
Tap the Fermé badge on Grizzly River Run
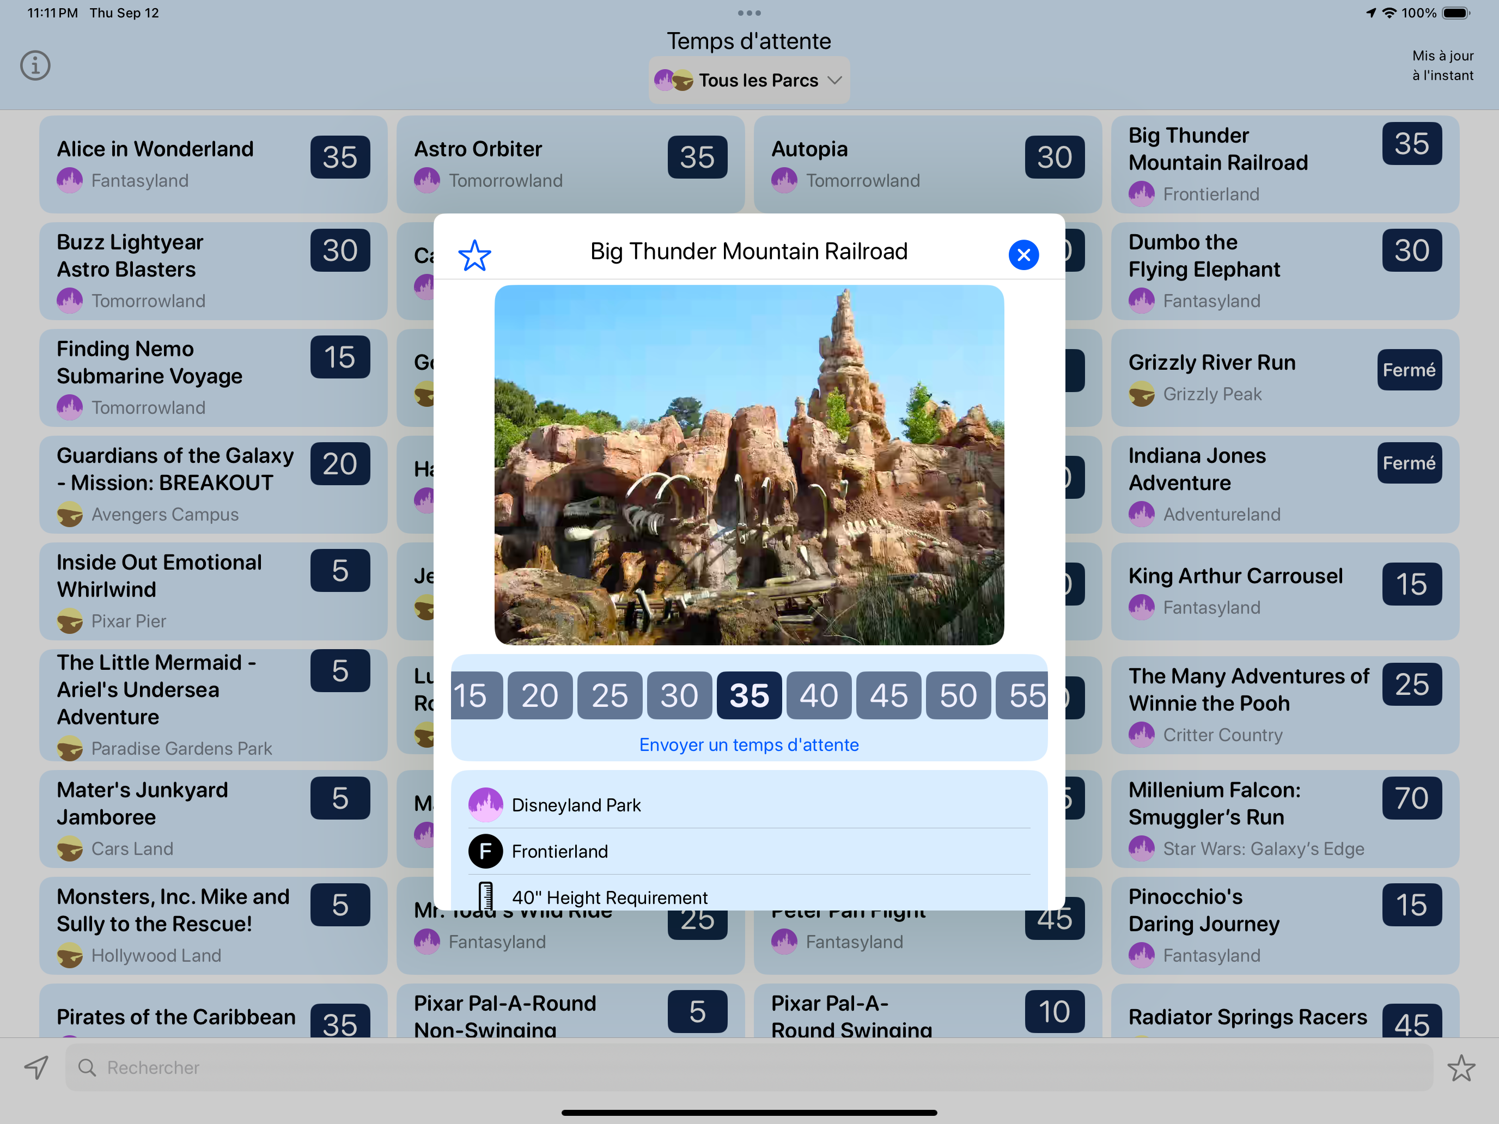(x=1409, y=370)
